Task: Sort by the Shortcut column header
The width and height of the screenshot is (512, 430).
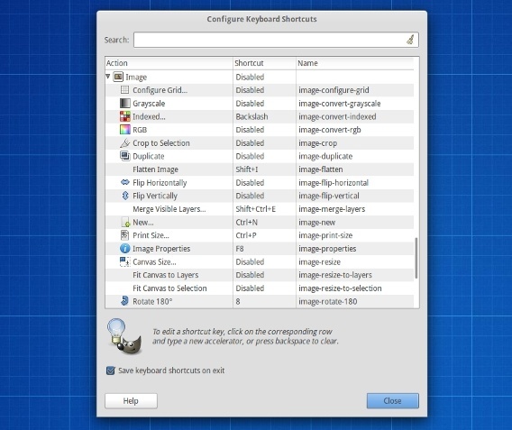Action: click(264, 63)
